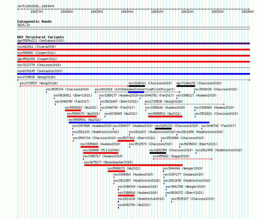Click esv2729538 (Wong2012b) label

[x=164, y=101]
